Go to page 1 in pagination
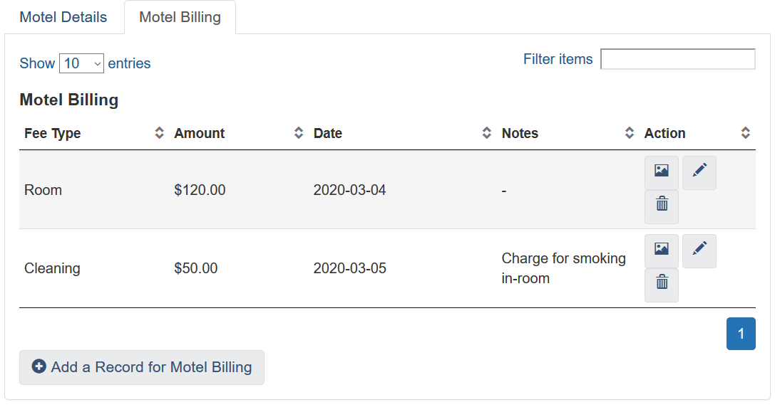 pyautogui.click(x=741, y=334)
